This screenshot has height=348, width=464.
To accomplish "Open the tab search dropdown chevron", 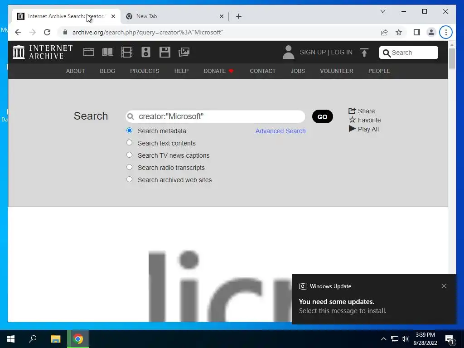I will [x=382, y=11].
